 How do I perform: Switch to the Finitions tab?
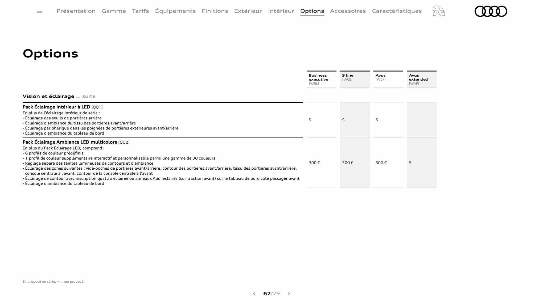click(x=215, y=11)
